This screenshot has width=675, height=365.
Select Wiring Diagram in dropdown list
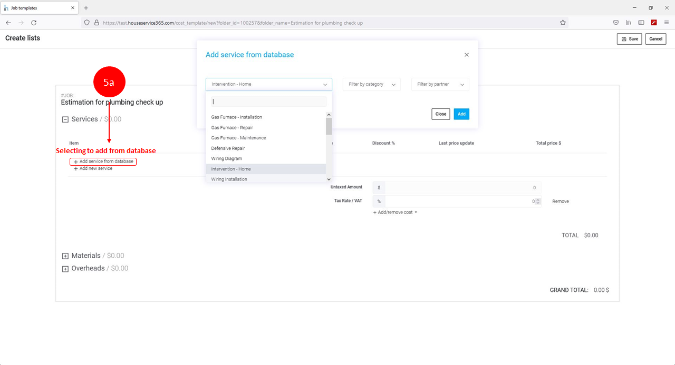point(227,158)
